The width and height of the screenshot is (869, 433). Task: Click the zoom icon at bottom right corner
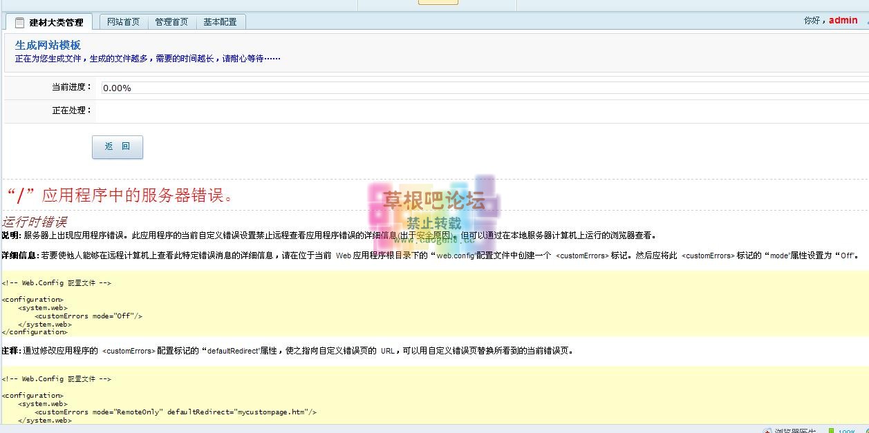tap(866, 430)
